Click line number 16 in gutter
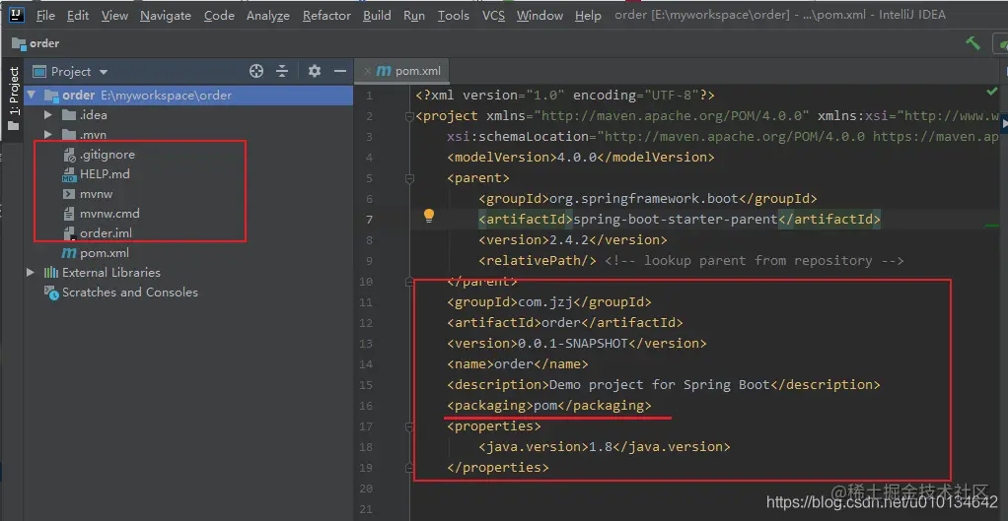 pyautogui.click(x=366, y=406)
